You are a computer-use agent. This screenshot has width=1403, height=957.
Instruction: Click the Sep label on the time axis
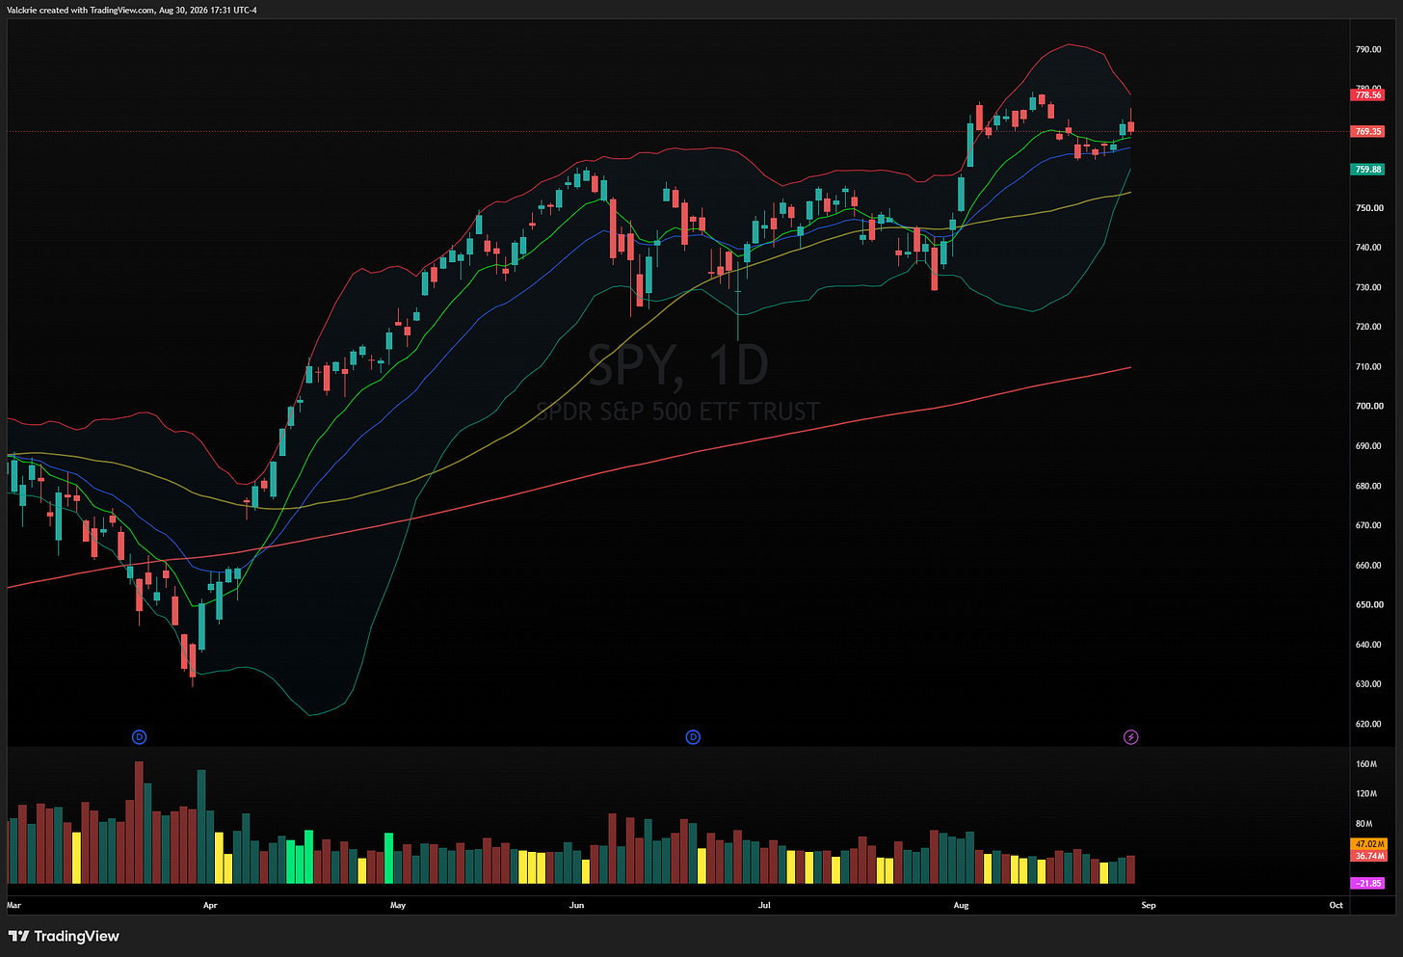pos(1148,906)
